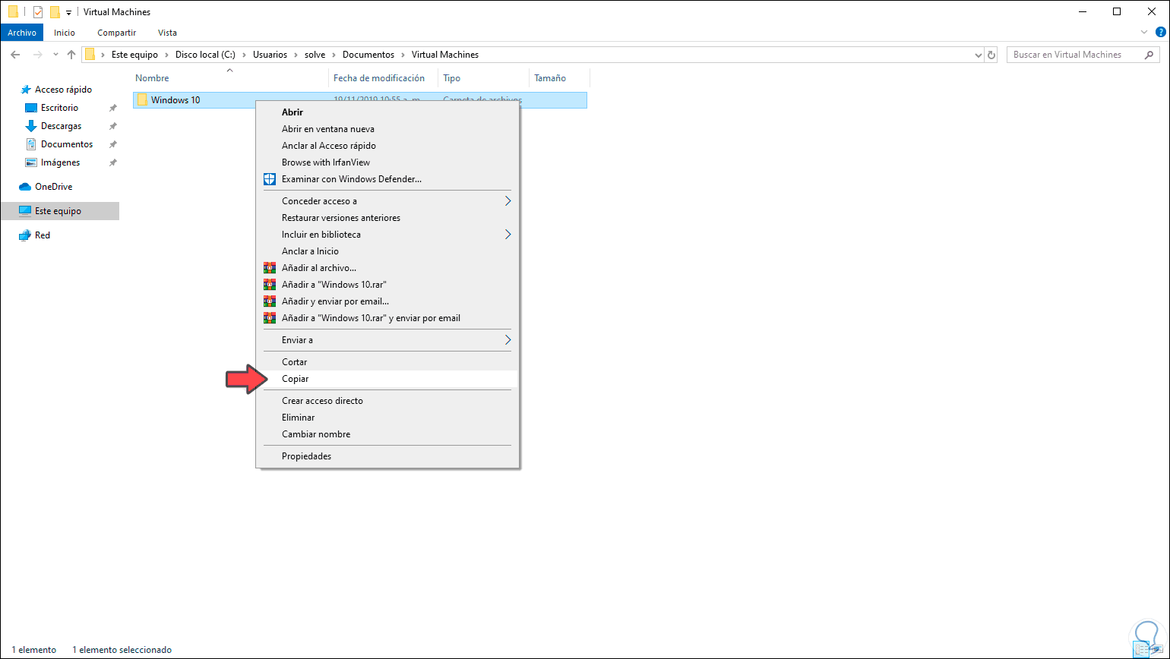
Task: Open the address bar history dropdown
Action: point(978,55)
